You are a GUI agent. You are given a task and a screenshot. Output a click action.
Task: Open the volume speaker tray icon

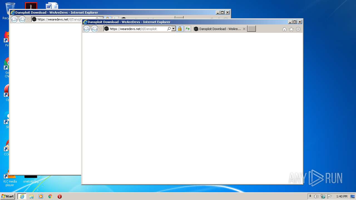(x=316, y=196)
